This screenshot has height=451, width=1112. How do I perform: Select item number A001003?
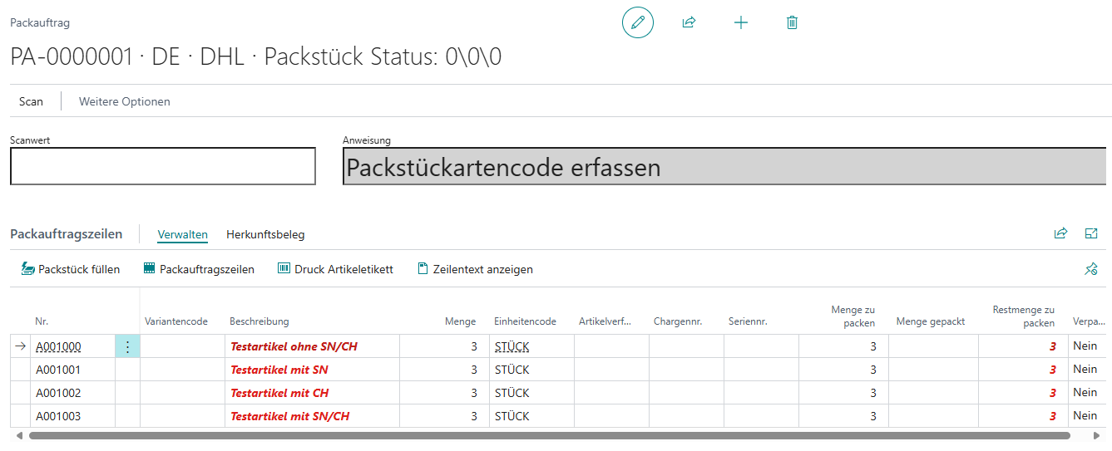pos(57,416)
